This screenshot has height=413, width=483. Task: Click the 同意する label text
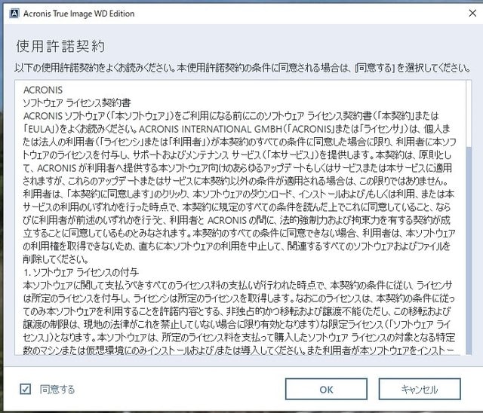point(57,390)
